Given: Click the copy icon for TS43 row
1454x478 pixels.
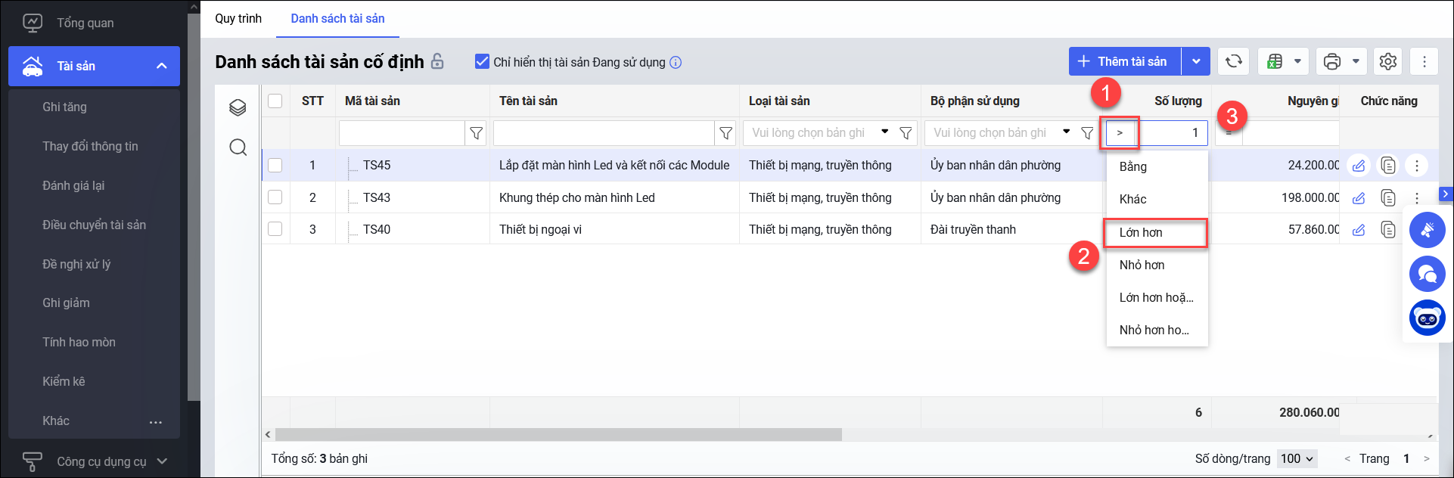Looking at the screenshot, I should [1387, 197].
